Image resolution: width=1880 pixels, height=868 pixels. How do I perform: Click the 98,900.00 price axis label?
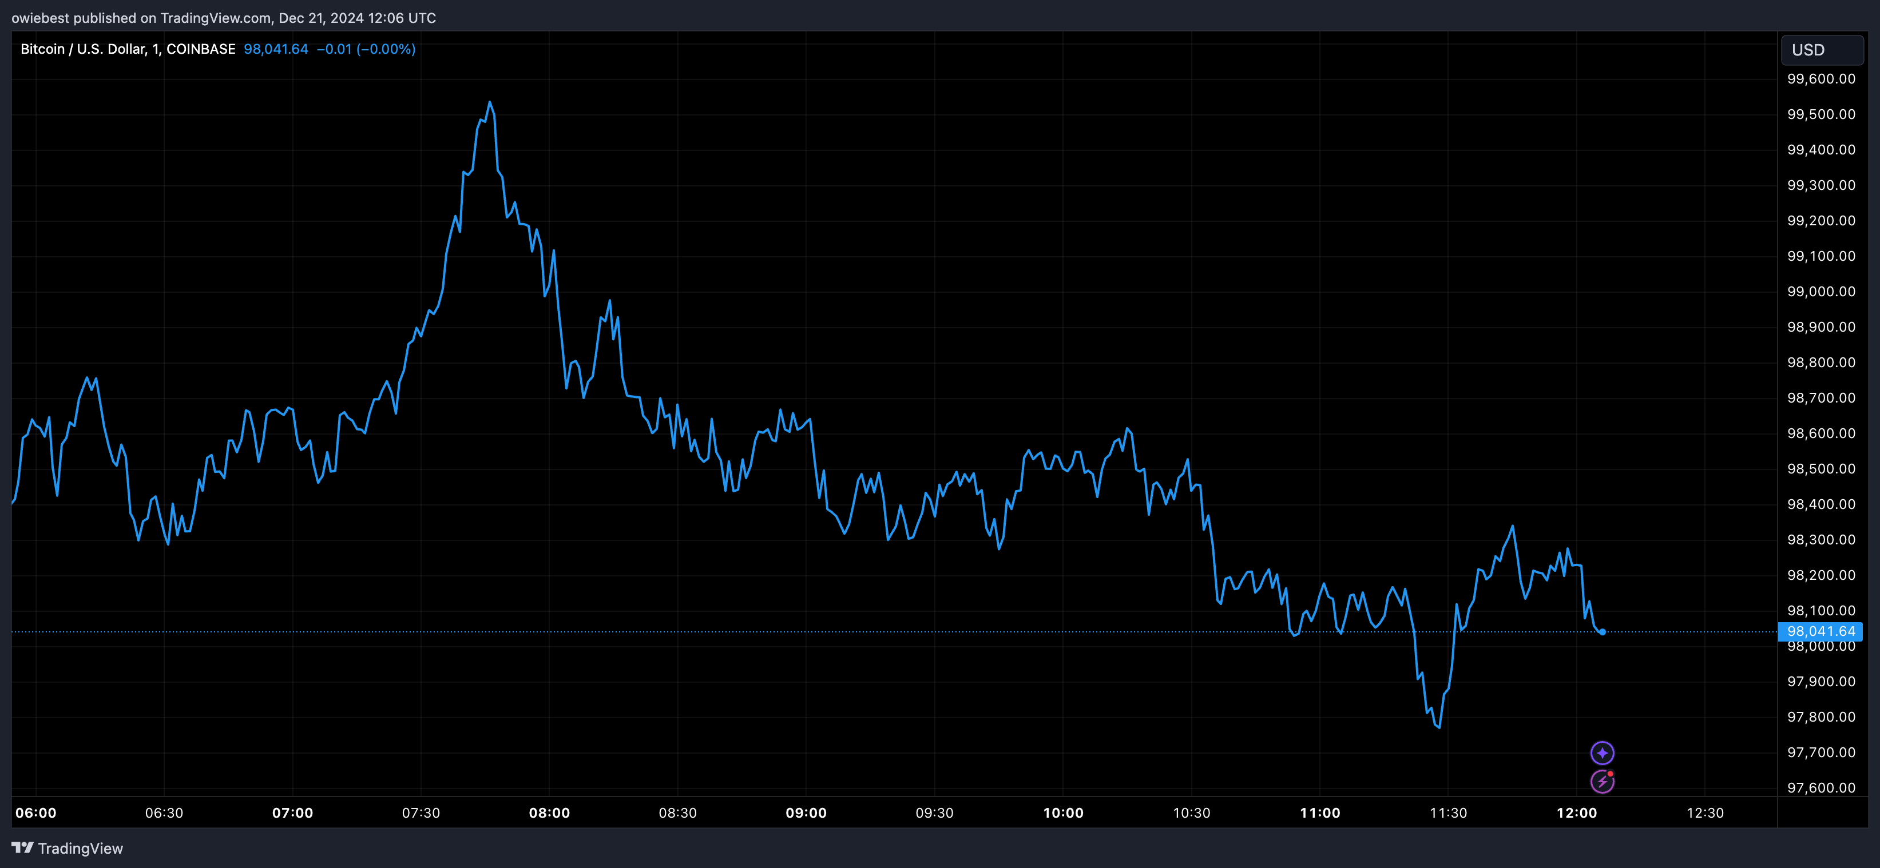click(x=1821, y=327)
